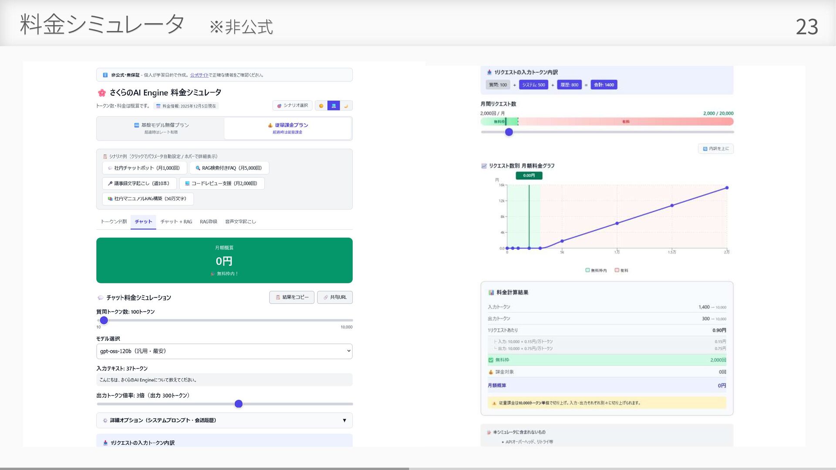This screenshot has width=836, height=470.
Task: Open モデル選択 gpt-oss-120b dropdown
Action: click(224, 351)
